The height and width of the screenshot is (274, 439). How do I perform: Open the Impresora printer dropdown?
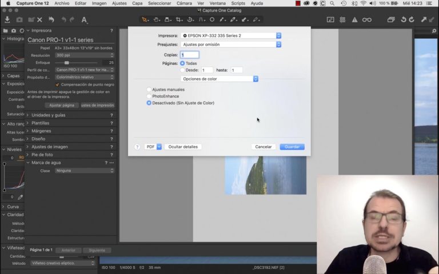[x=231, y=35]
